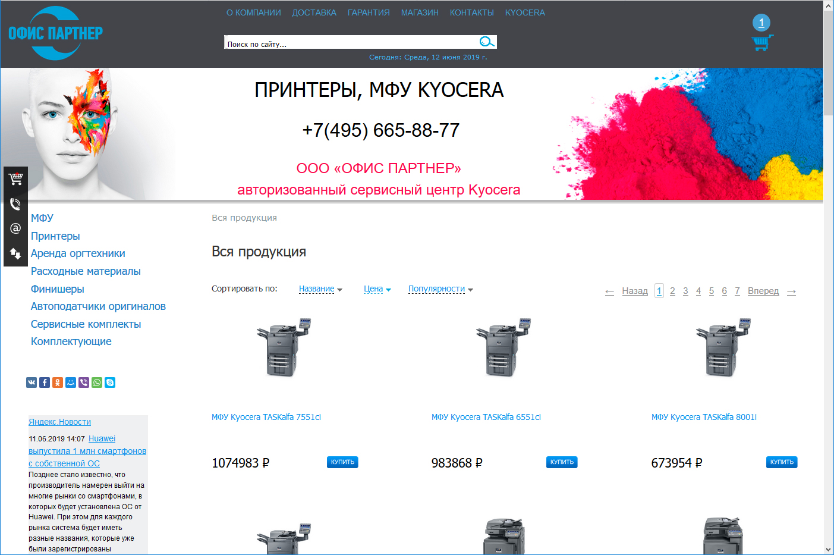Image resolution: width=834 pixels, height=555 pixels.
Task: Share via VK icon
Action: (x=32, y=382)
